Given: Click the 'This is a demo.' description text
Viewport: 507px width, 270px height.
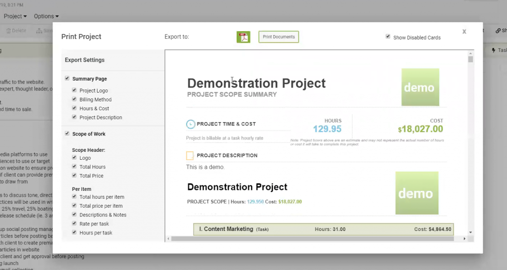Looking at the screenshot, I should point(205,167).
